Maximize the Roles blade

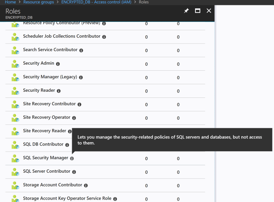tap(198, 11)
